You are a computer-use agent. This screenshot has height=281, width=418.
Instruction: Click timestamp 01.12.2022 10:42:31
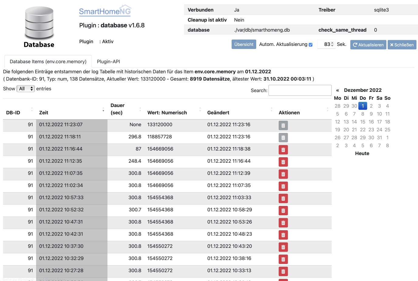(x=61, y=234)
